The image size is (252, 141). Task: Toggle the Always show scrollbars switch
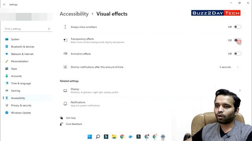tap(237, 27)
